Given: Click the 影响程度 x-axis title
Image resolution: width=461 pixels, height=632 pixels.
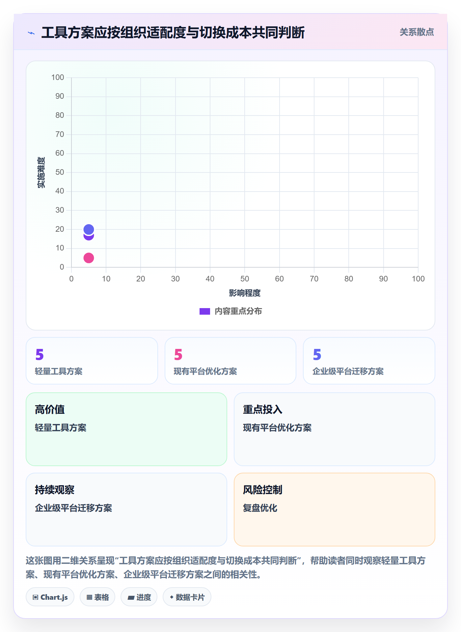Looking at the screenshot, I should [x=245, y=293].
